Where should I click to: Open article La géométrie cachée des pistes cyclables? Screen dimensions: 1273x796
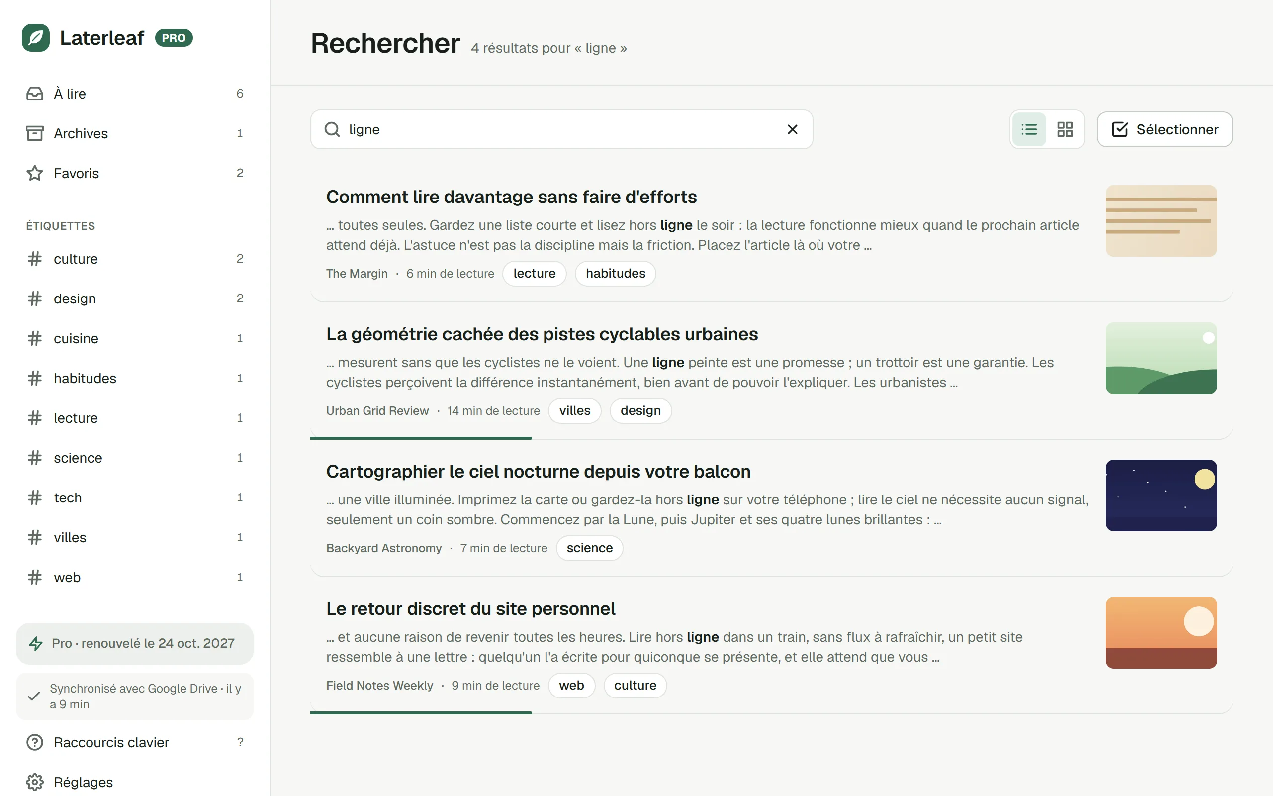542,334
